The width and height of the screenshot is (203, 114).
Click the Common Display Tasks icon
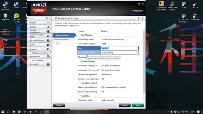pyautogui.click(x=48, y=36)
